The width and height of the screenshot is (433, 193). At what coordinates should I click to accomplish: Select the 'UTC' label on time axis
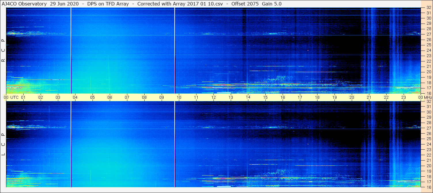15,97
